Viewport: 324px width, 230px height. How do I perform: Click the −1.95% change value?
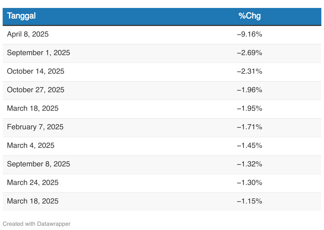[250, 108]
